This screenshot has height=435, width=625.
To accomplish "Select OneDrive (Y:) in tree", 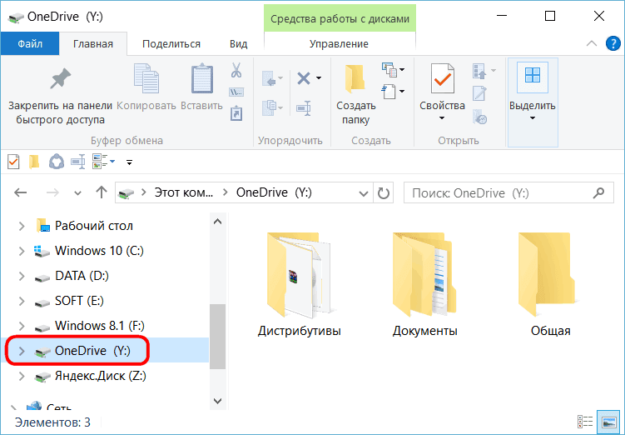I will click(x=92, y=351).
